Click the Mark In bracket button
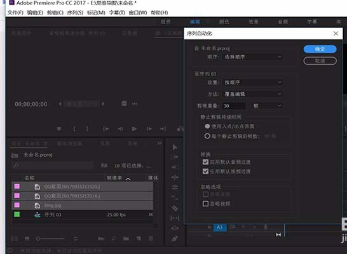347x254 pixels. coord(74,129)
